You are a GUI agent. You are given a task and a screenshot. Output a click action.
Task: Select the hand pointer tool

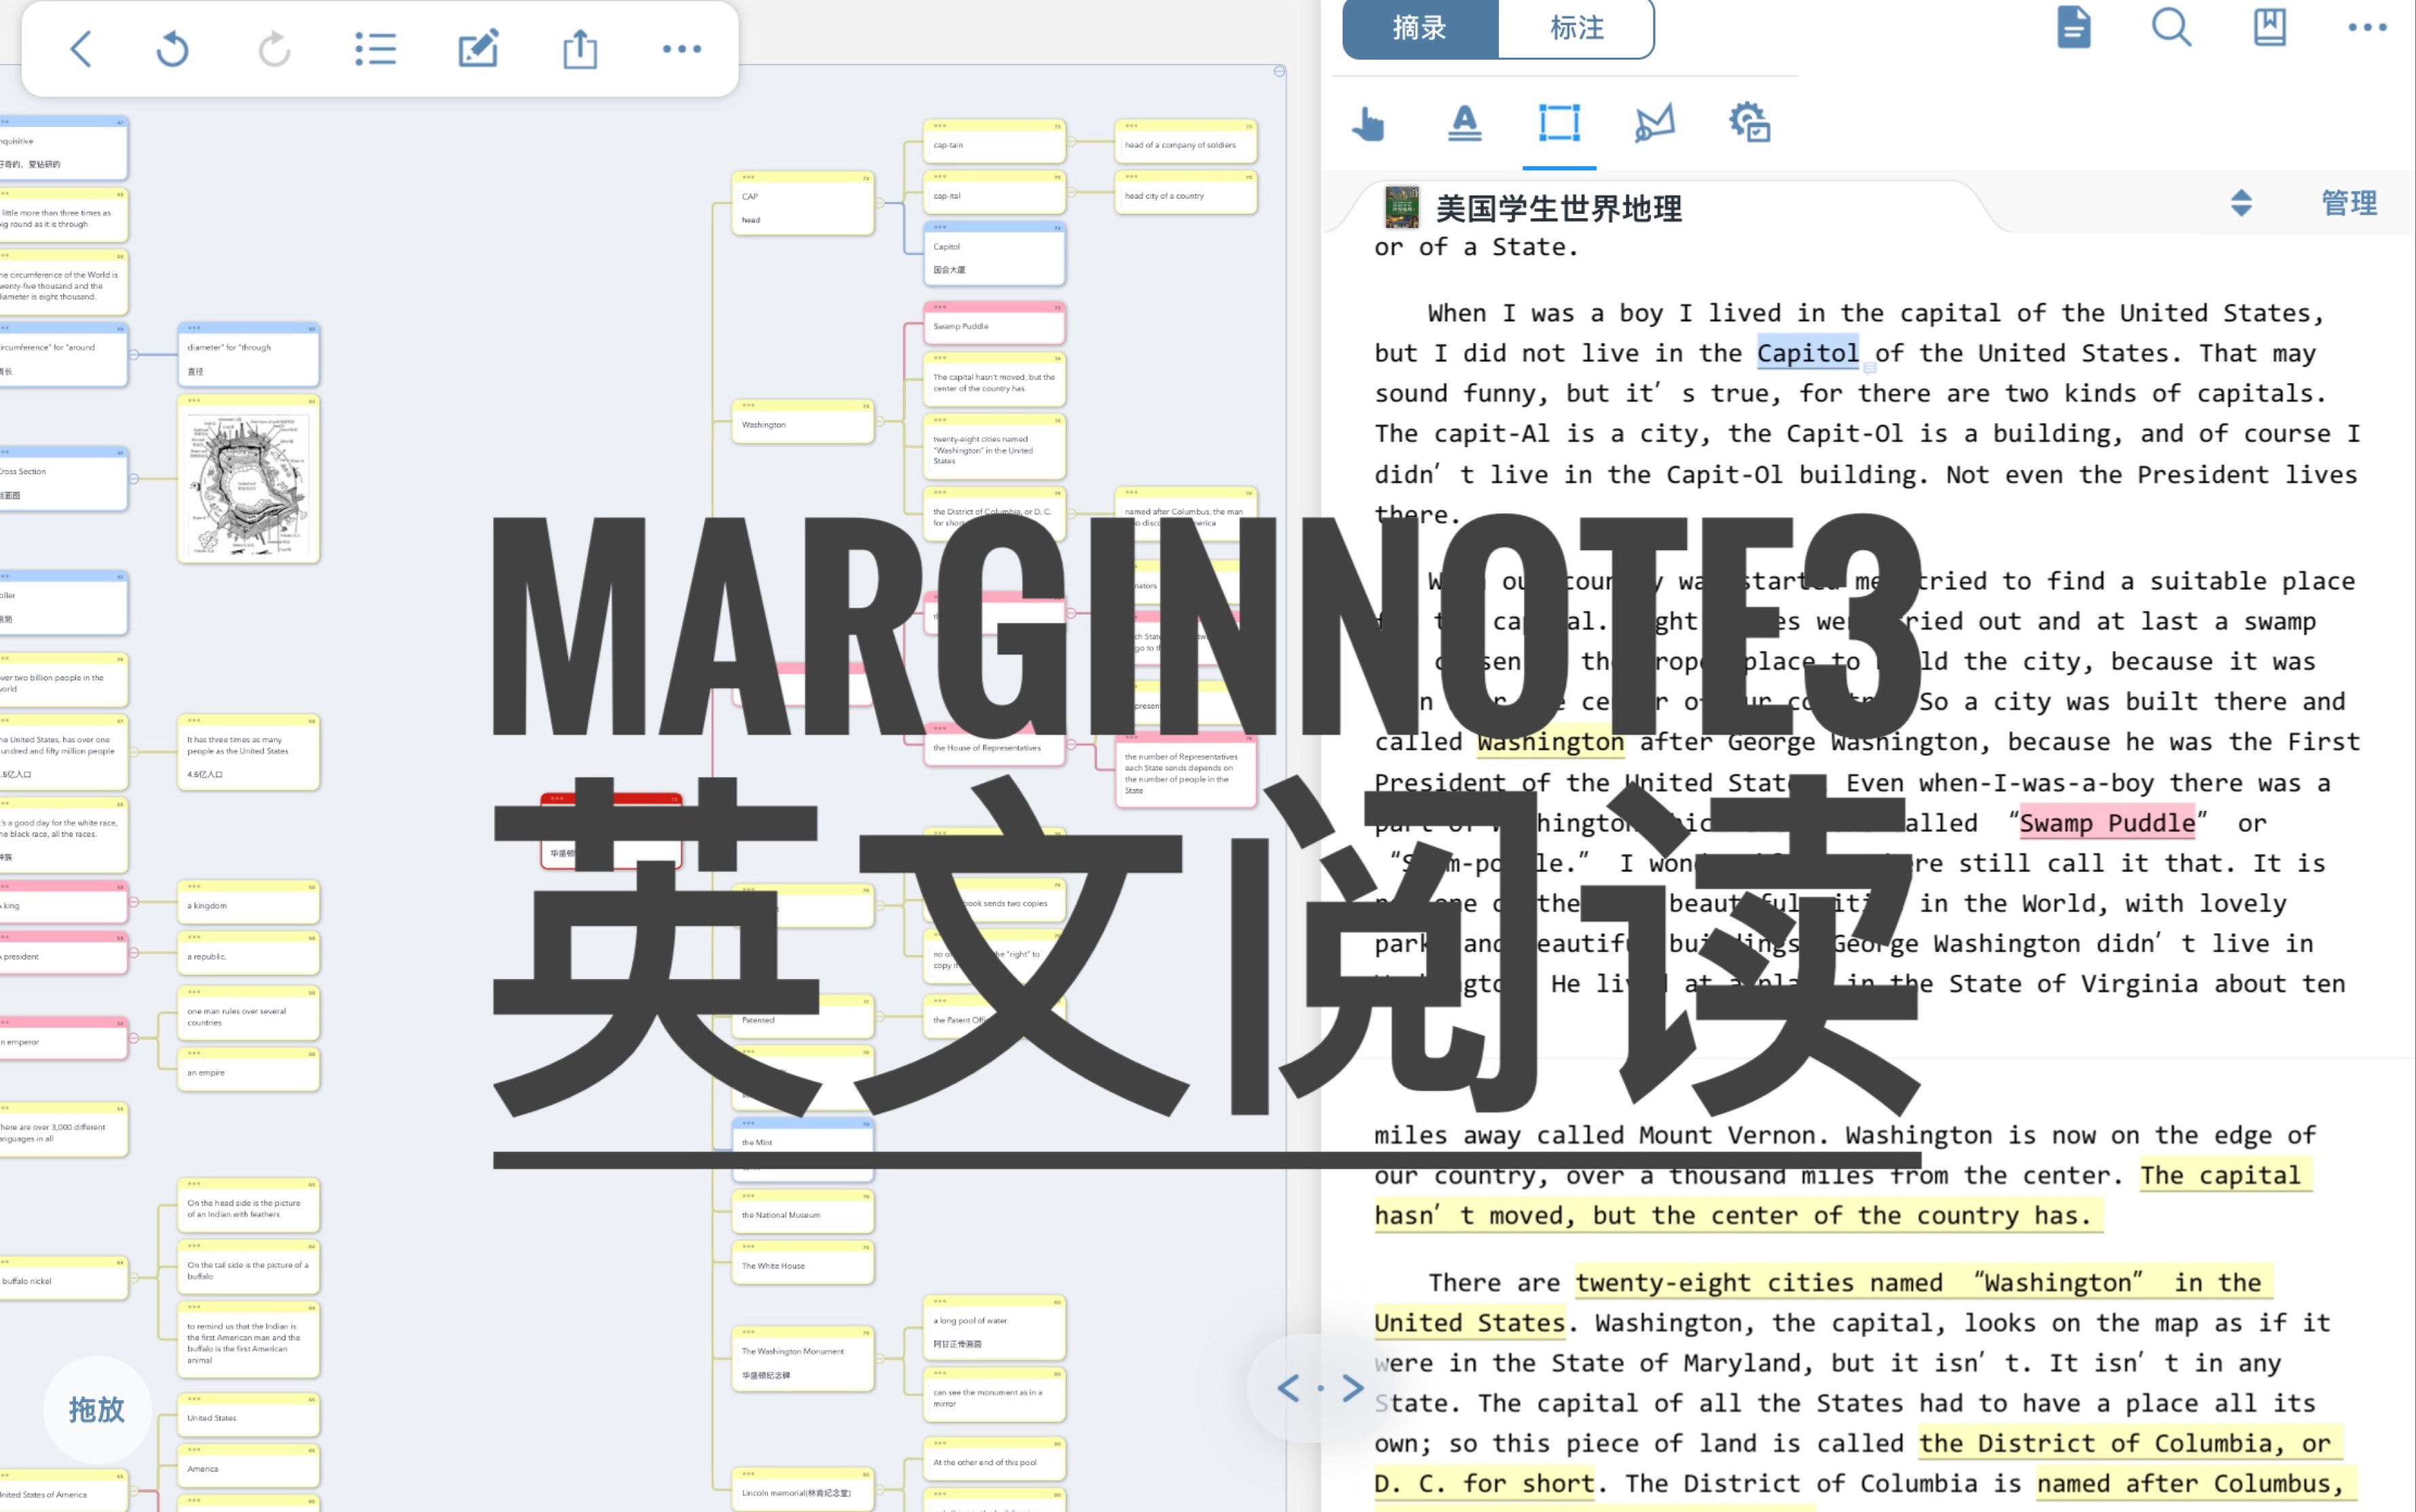coord(1368,124)
